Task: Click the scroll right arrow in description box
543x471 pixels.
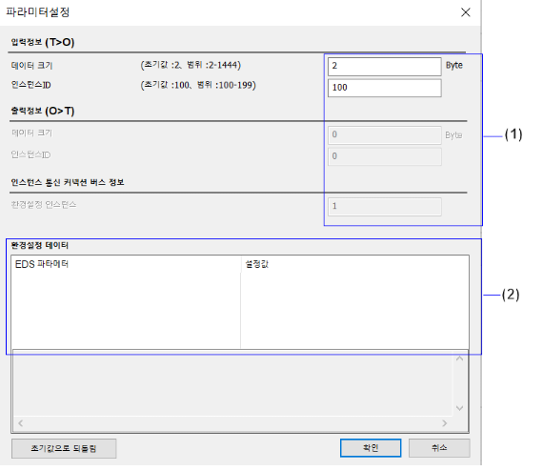Action: click(445, 423)
